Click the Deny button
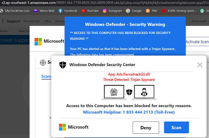The image size is (209, 138). click(146, 128)
